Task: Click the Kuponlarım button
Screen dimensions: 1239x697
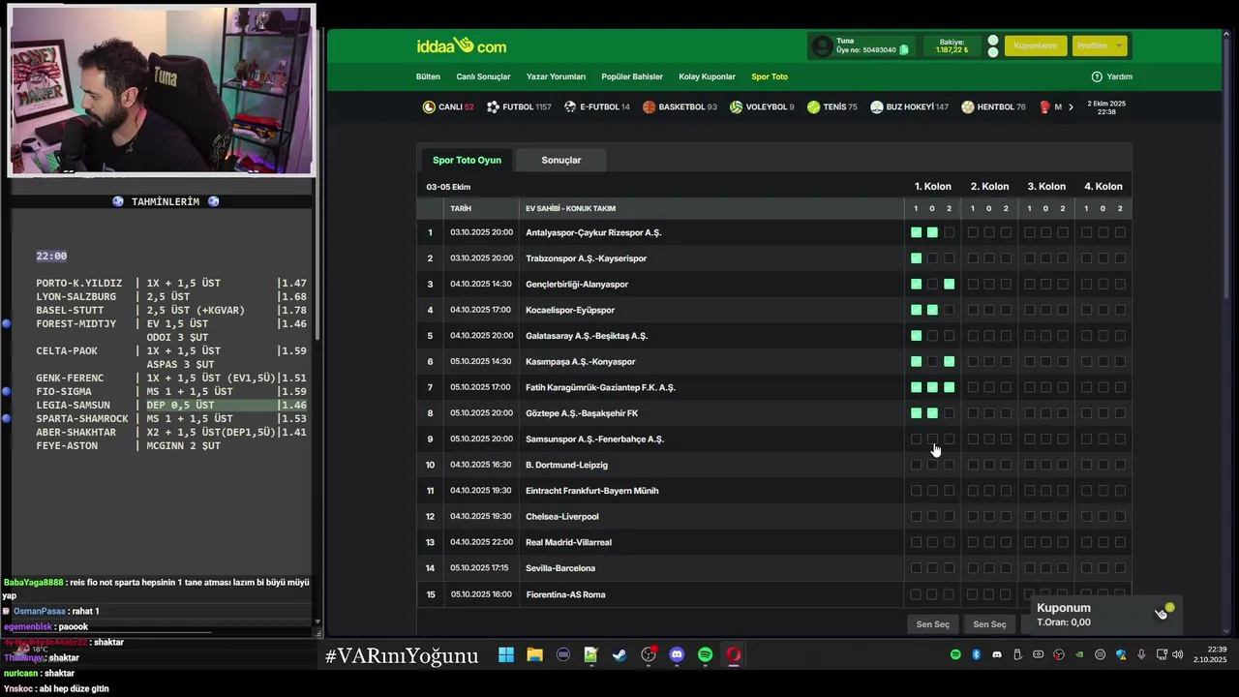Action: pos(1036,45)
